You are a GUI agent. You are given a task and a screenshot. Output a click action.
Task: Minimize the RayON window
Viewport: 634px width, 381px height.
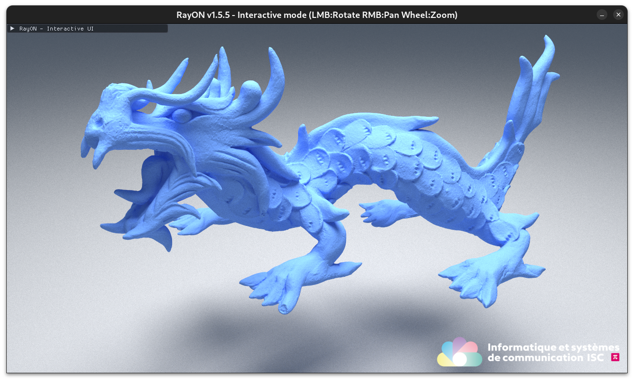pyautogui.click(x=602, y=15)
